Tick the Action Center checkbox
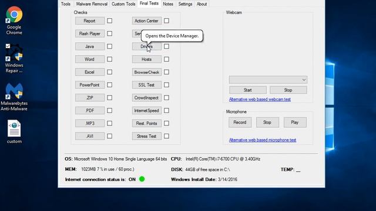The height and width of the screenshot is (211, 376). [x=166, y=21]
